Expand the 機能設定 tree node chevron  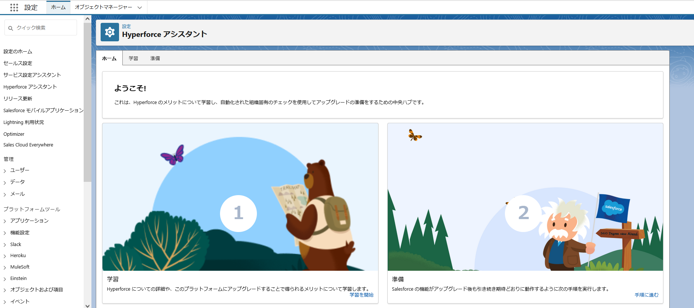[5, 233]
